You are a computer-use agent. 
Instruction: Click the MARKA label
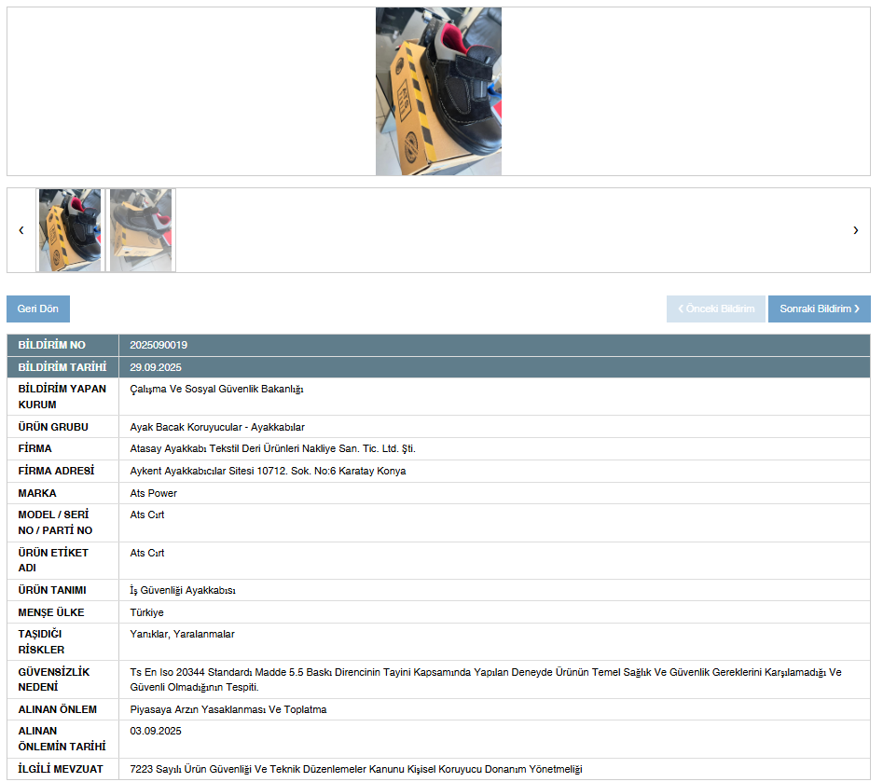tap(37, 493)
